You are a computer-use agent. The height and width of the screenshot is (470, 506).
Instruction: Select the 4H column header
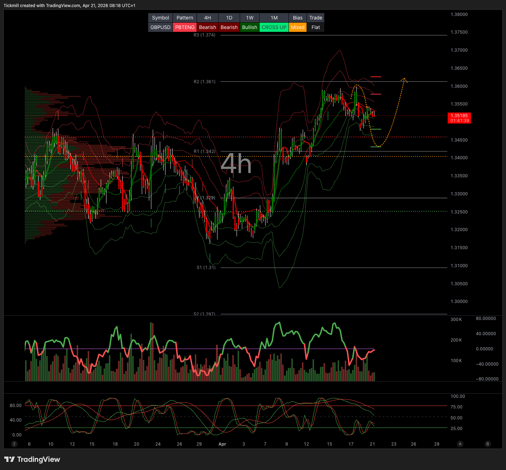[208, 18]
